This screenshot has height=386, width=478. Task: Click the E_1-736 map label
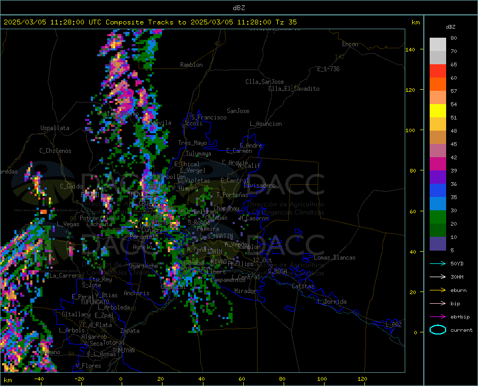(x=328, y=69)
